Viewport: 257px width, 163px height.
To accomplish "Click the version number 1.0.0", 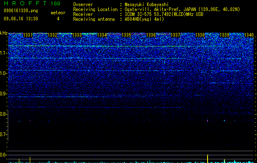I will coord(56,3).
